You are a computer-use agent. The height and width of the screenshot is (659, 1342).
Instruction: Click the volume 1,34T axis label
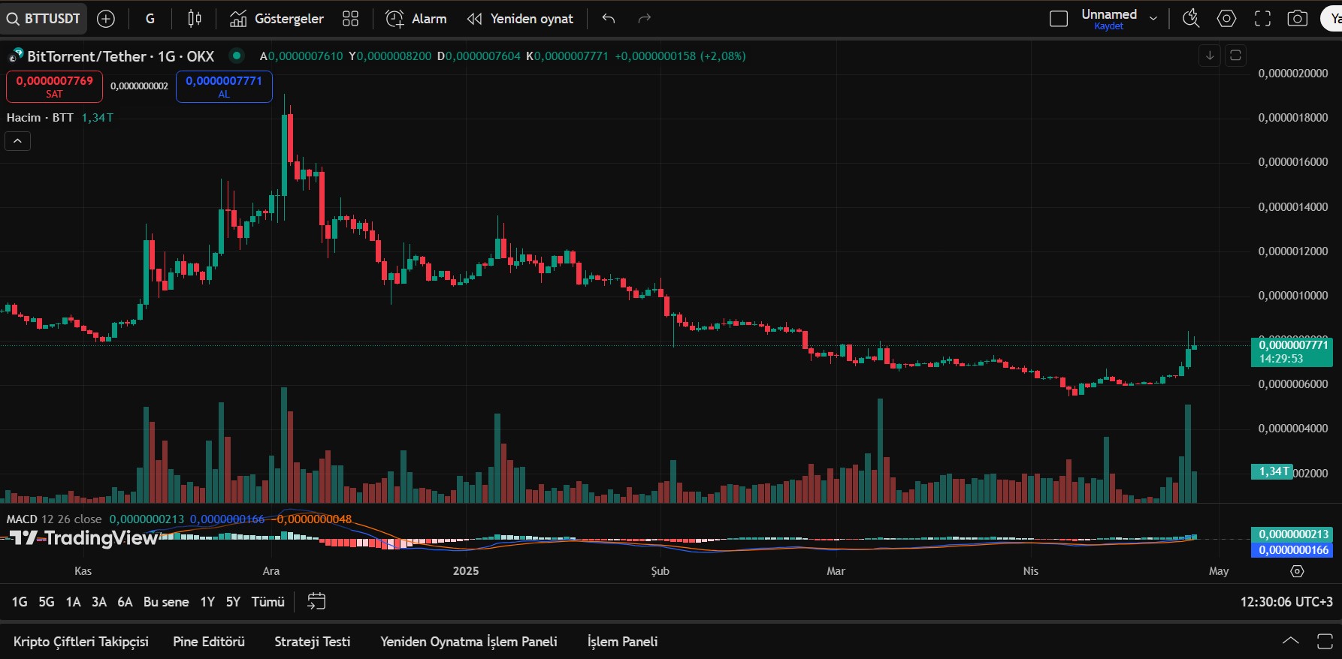click(x=1272, y=471)
